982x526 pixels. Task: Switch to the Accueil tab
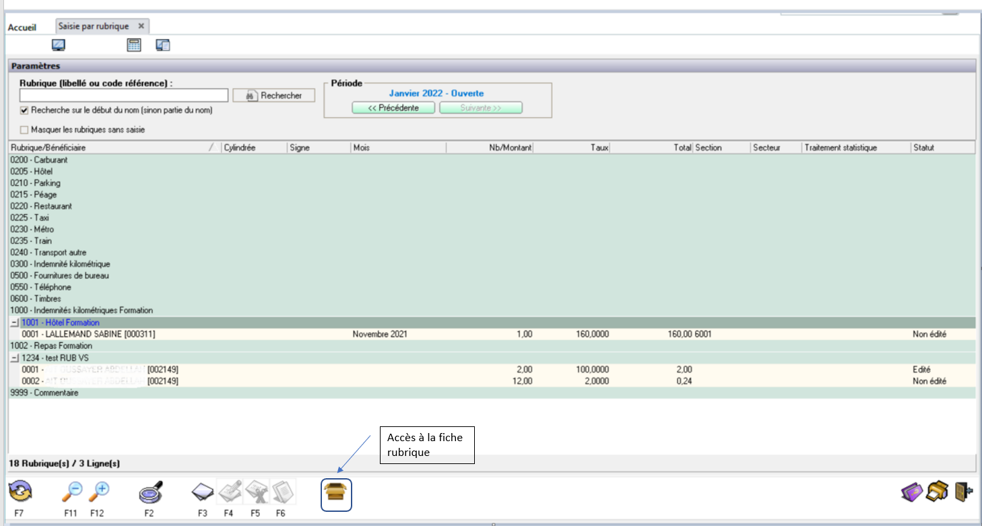click(22, 27)
